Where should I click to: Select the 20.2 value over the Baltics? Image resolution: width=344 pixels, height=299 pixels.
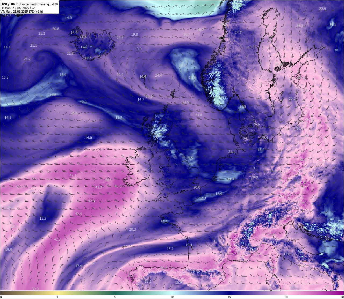(x=292, y=99)
